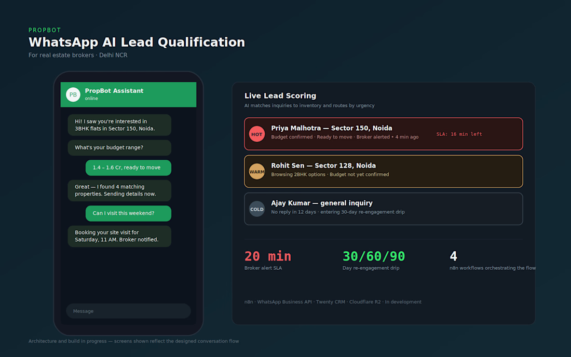Click the '1.4 – 1.6 Cr, ready to move' reply
Image resolution: width=571 pixels, height=357 pixels.
pyautogui.click(x=128, y=168)
